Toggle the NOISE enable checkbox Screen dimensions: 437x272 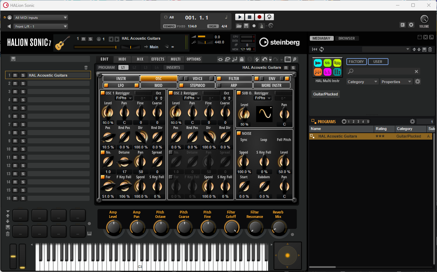pyautogui.click(x=239, y=133)
